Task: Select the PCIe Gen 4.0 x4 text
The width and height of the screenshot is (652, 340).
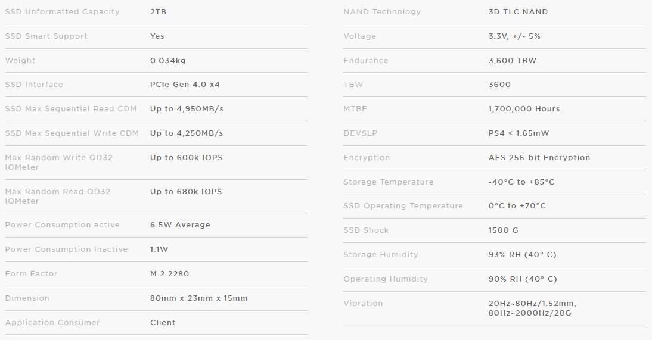Action: click(185, 85)
